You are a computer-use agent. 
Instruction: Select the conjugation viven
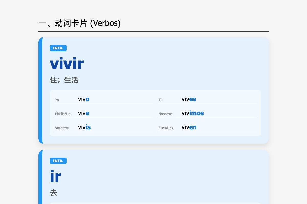click(x=189, y=127)
